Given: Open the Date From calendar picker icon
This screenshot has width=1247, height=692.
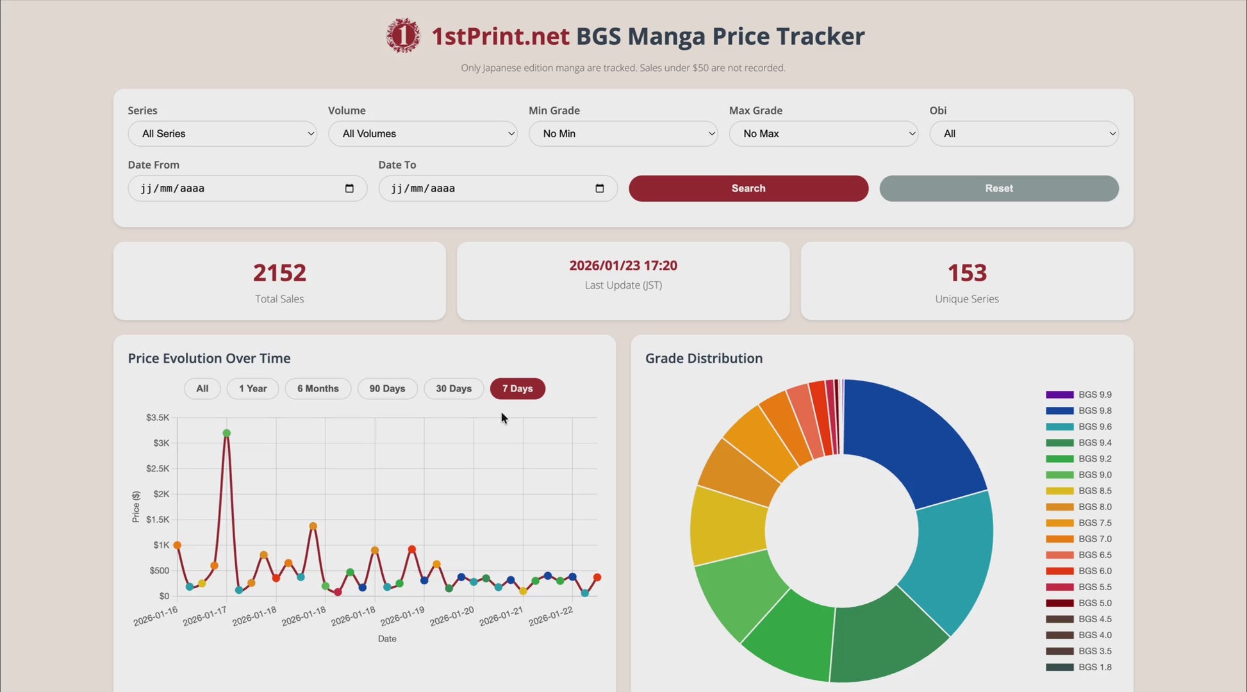Looking at the screenshot, I should point(349,188).
